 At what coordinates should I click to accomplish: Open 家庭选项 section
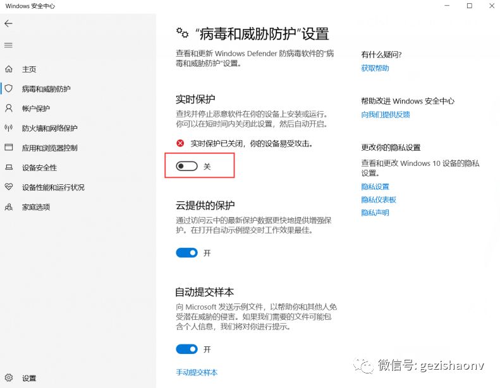(x=35, y=207)
